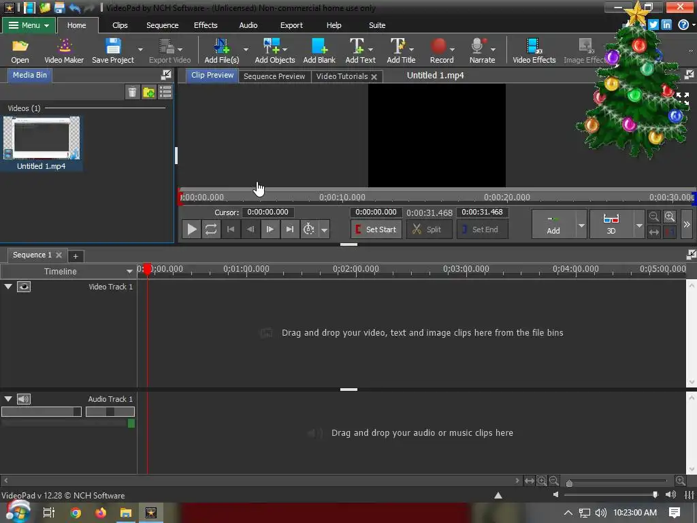
Task: Jump to clip start in preview
Action: pos(230,229)
